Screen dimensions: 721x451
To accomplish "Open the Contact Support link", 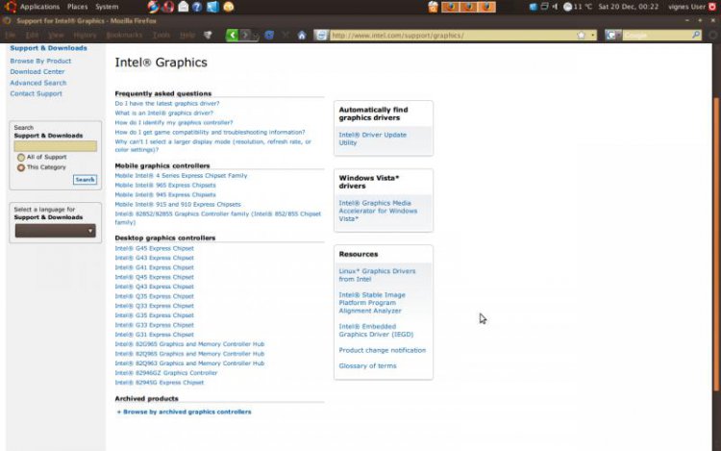I will [x=36, y=94].
